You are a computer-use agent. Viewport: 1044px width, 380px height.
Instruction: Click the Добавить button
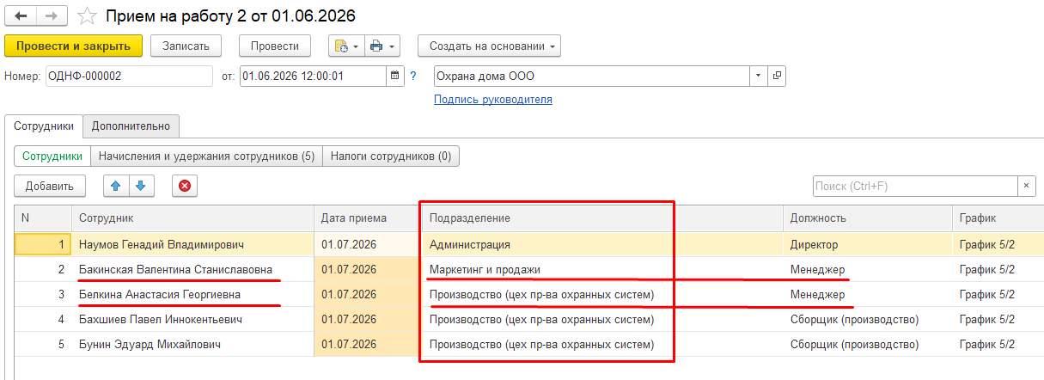click(50, 185)
